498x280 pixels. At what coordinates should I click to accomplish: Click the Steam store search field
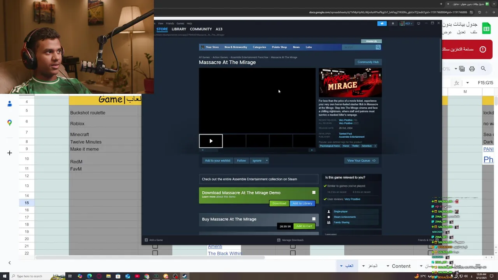359,47
